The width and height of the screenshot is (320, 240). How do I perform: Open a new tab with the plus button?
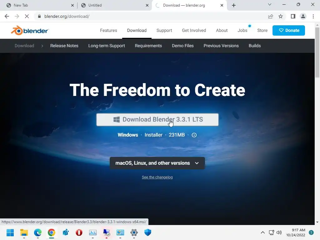point(234,5)
